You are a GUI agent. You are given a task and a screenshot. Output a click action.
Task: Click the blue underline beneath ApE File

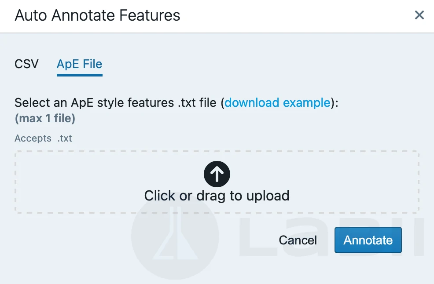79,75
